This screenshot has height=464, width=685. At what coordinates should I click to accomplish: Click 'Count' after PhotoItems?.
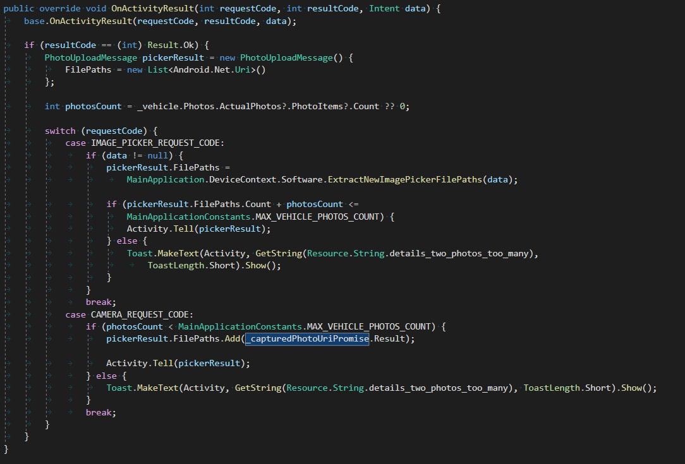366,107
